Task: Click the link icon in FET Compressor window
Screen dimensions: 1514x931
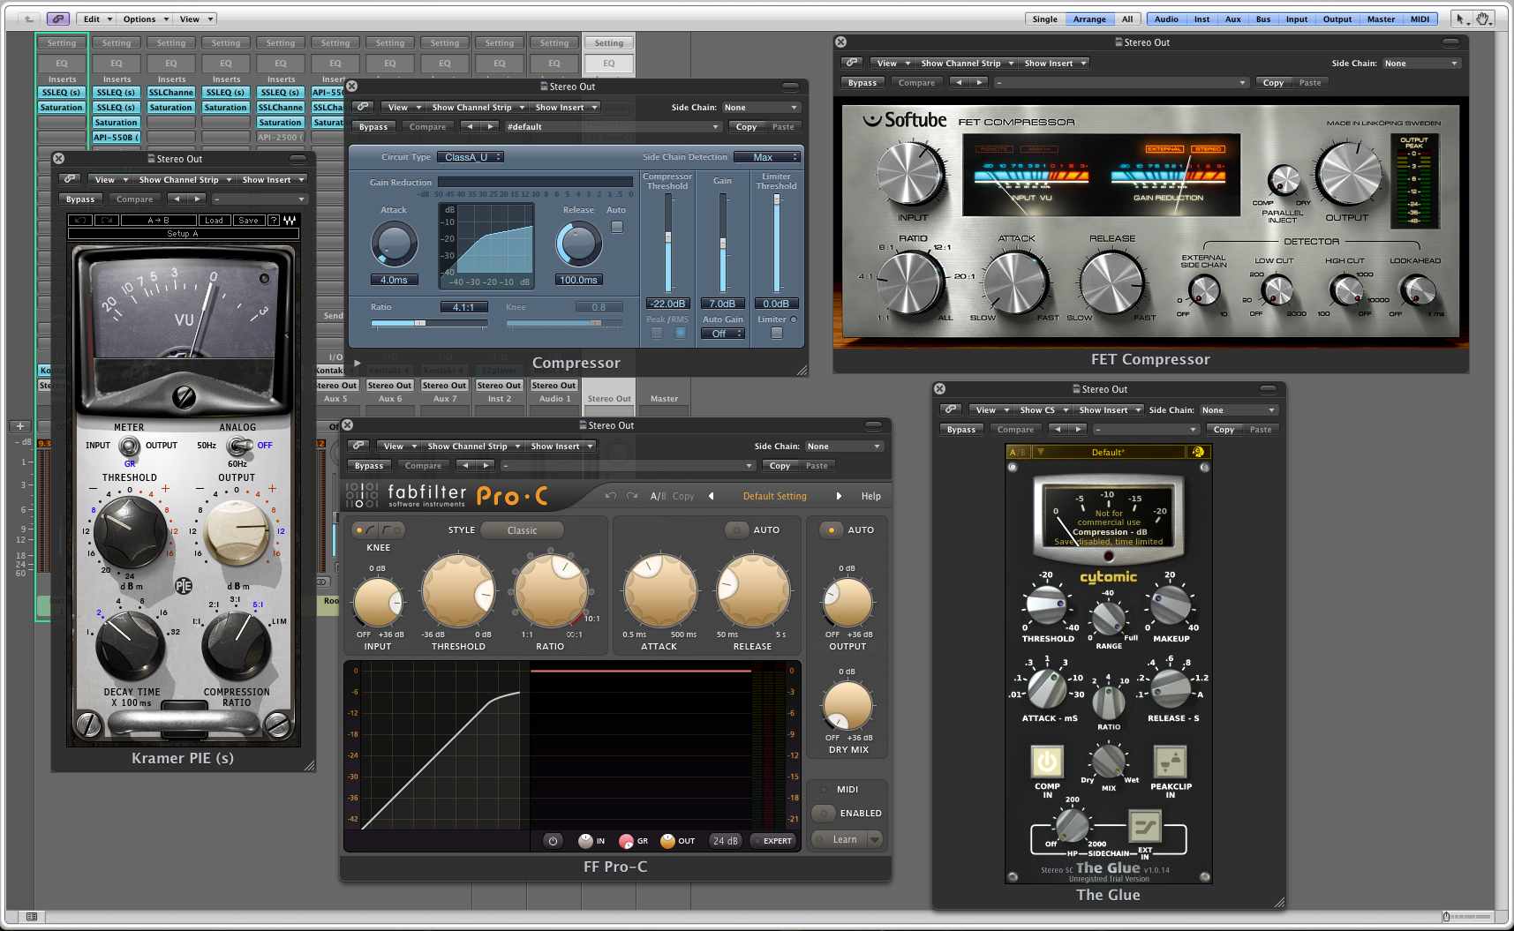Action: click(x=851, y=63)
